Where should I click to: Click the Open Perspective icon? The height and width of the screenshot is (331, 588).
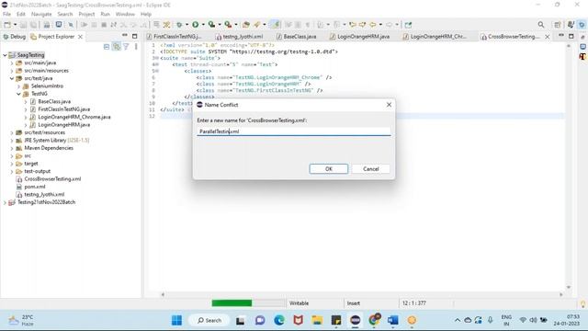[x=558, y=25]
